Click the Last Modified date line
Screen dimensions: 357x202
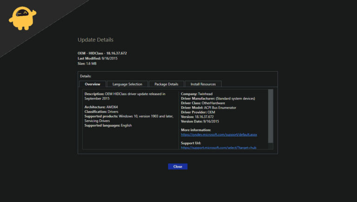(97, 58)
